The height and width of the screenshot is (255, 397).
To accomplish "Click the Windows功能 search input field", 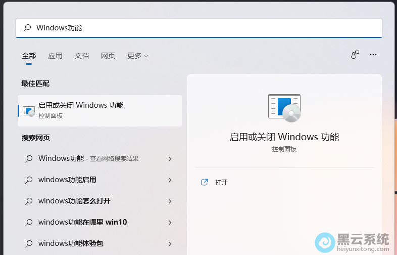I will pos(199,28).
